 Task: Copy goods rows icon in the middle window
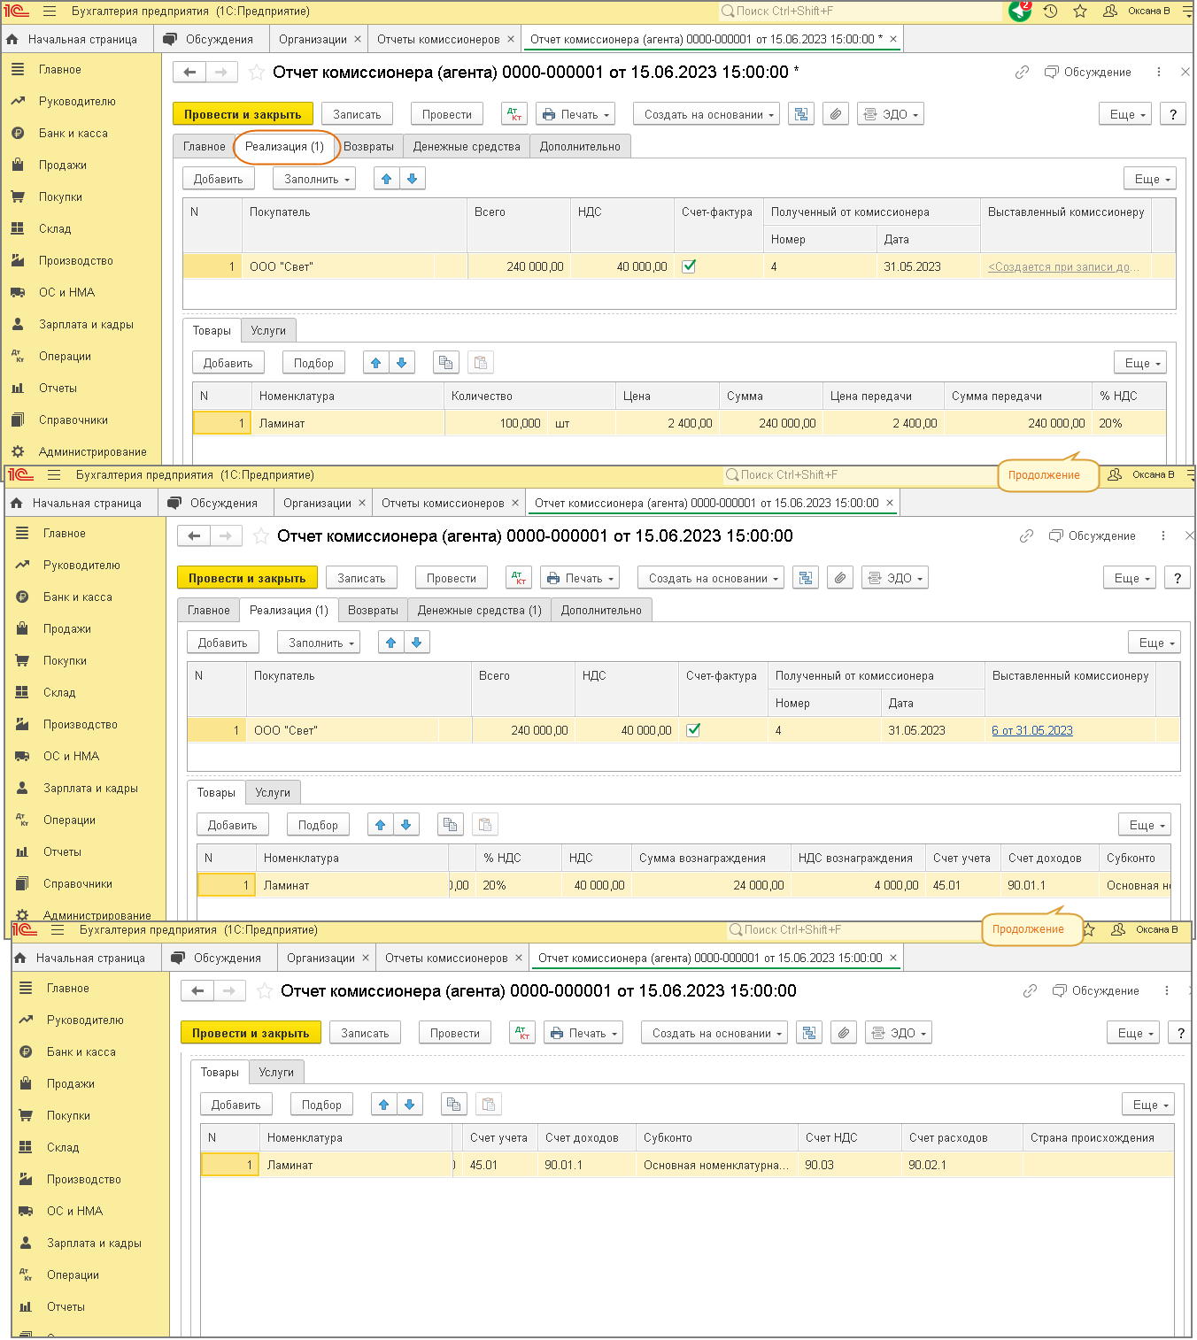point(450,825)
